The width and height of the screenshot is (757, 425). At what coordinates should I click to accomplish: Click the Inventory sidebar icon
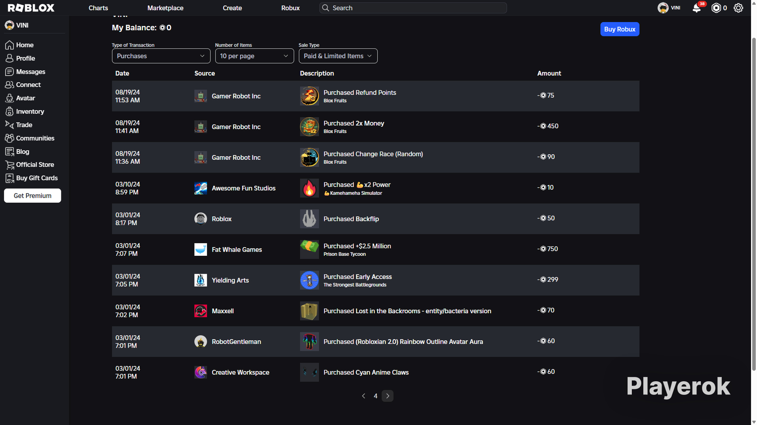[x=9, y=111]
